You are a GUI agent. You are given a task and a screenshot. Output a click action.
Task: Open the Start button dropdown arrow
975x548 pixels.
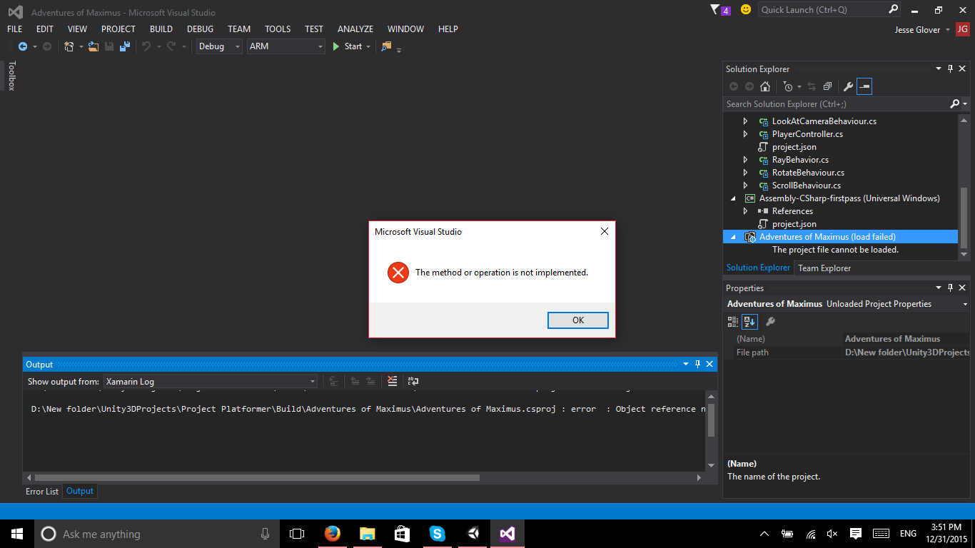click(x=368, y=46)
